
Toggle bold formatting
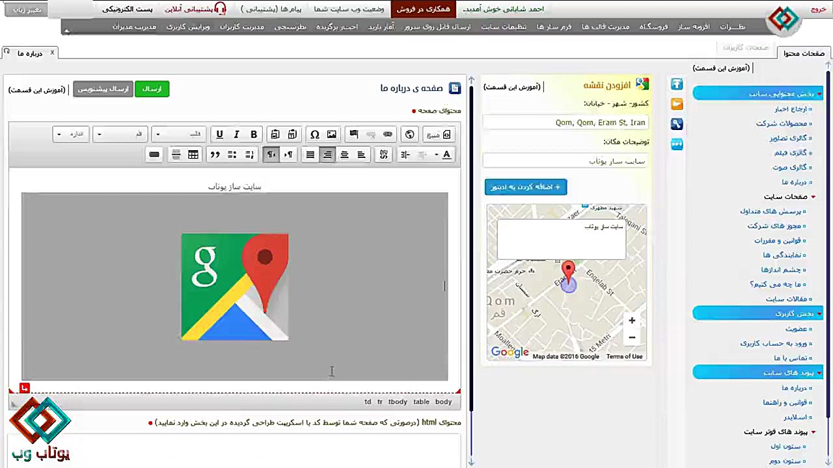[x=253, y=135]
